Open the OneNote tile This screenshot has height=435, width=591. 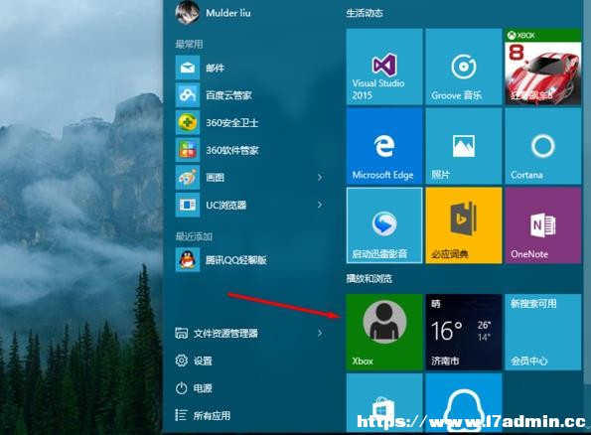pyautogui.click(x=543, y=225)
